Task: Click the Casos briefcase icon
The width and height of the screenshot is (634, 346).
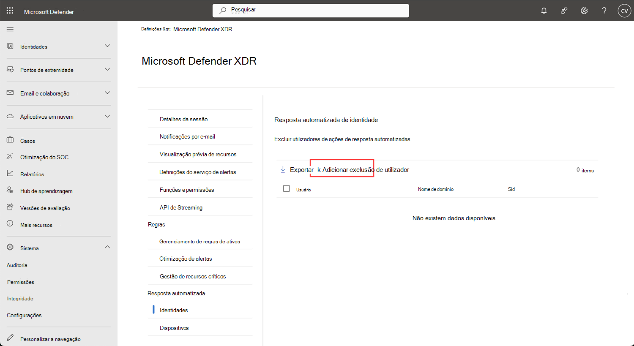Action: click(10, 140)
